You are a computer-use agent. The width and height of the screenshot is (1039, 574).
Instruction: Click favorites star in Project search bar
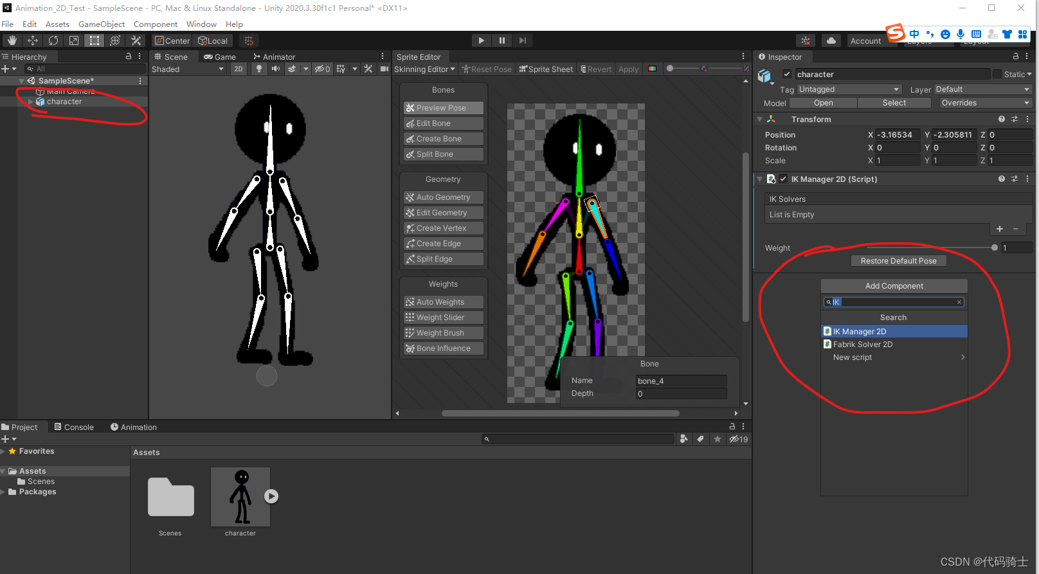(x=718, y=439)
